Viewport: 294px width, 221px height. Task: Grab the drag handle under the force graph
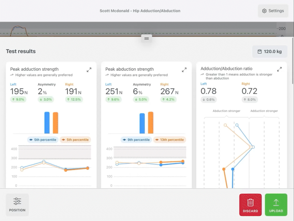coord(147,38)
